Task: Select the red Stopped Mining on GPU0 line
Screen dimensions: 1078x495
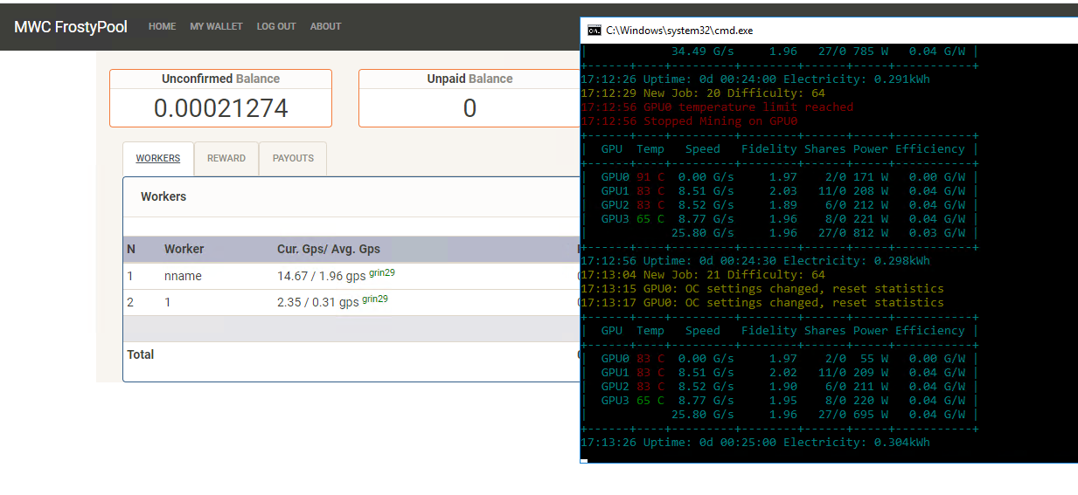Action: click(x=689, y=121)
